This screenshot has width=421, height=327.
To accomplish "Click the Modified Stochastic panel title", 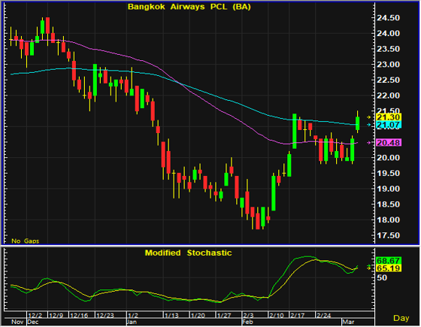I will point(188,253).
